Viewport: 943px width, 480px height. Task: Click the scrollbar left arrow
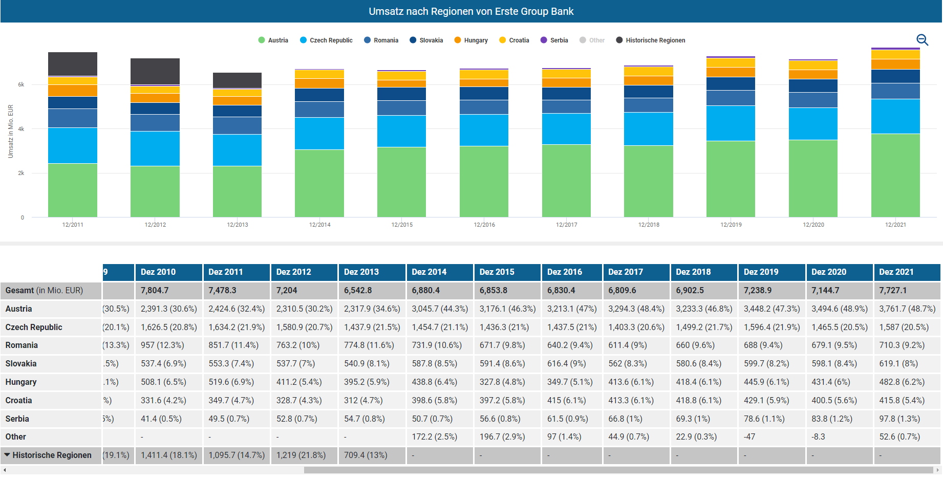5,470
